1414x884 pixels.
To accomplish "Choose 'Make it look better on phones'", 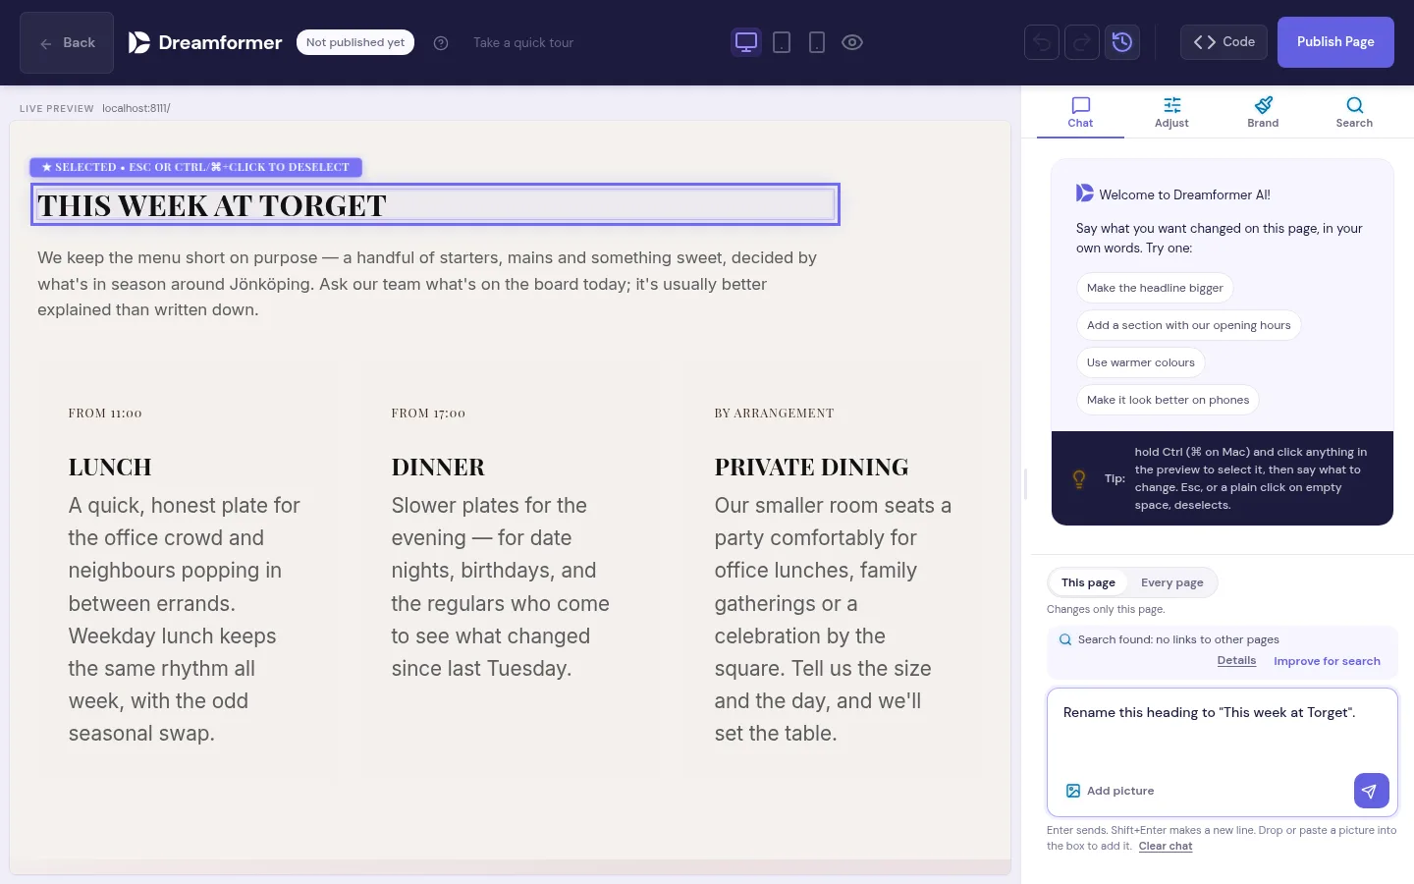I will coord(1168,400).
